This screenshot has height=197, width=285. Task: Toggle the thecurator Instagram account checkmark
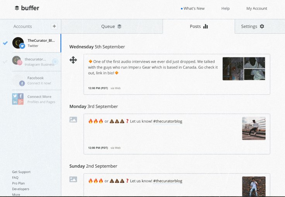click(x=5, y=61)
